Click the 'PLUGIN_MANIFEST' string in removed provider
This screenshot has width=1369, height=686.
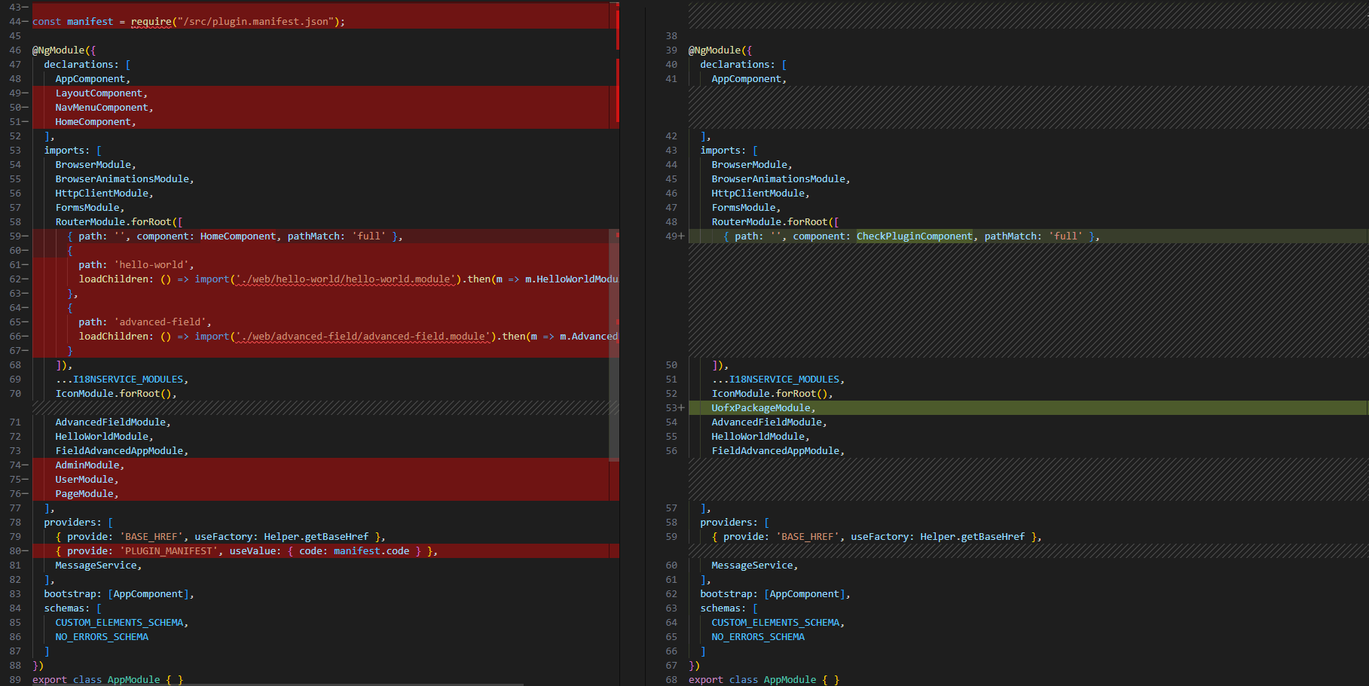(x=168, y=551)
